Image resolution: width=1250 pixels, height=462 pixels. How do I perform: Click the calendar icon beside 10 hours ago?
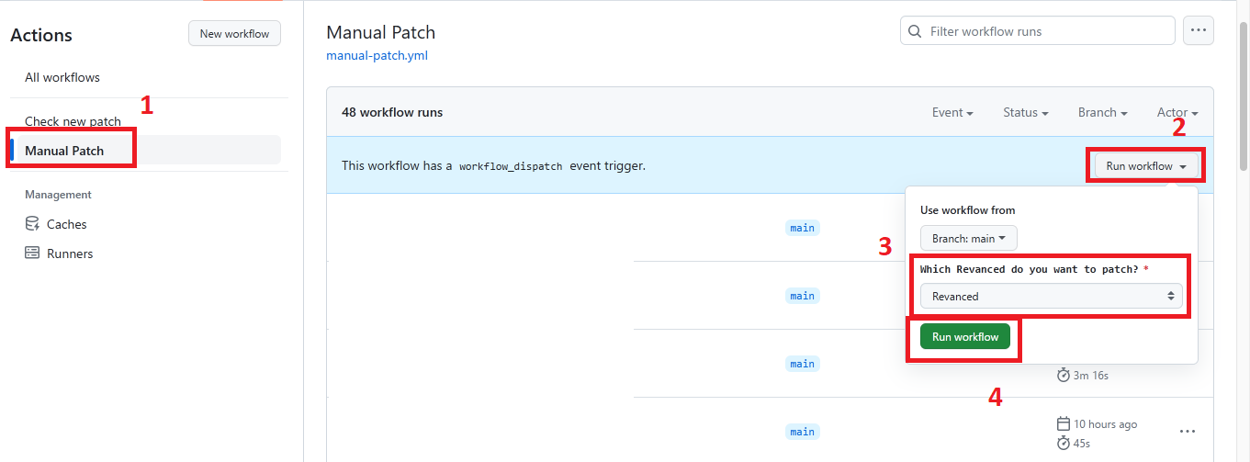coord(1064,424)
